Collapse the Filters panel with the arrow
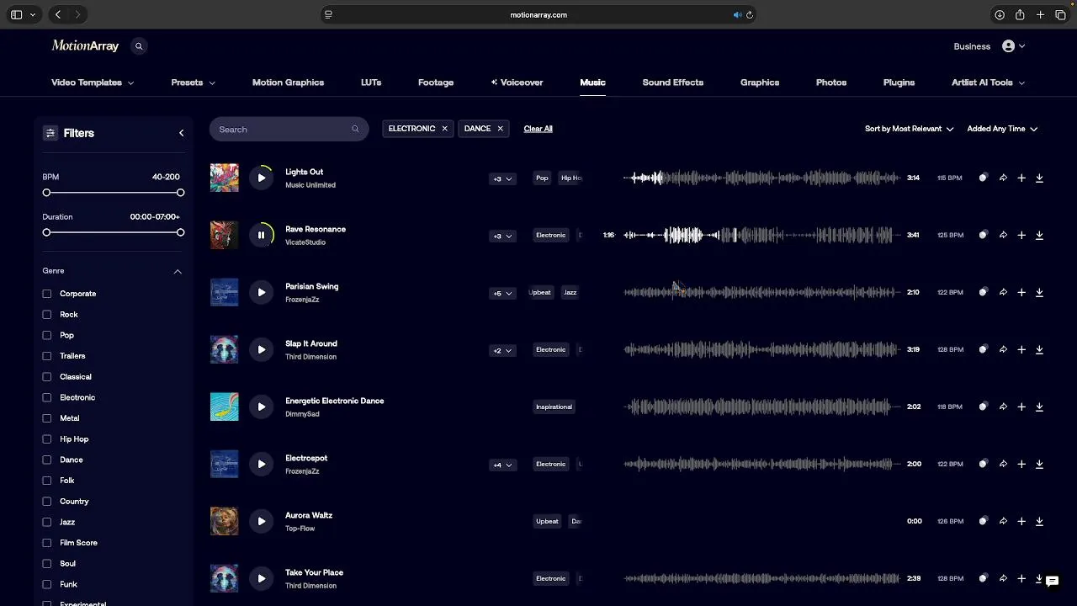The width and height of the screenshot is (1077, 606). click(181, 133)
